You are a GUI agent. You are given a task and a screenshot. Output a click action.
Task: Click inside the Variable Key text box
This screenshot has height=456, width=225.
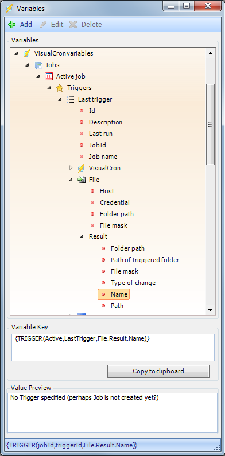point(113,347)
